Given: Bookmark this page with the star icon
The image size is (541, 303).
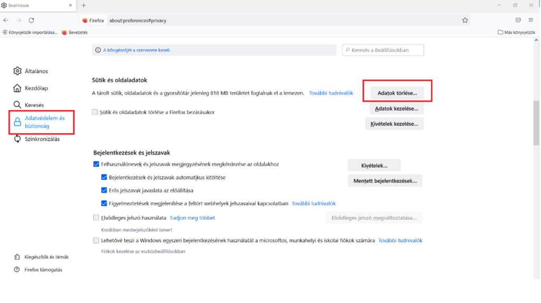Looking at the screenshot, I should pyautogui.click(x=465, y=20).
